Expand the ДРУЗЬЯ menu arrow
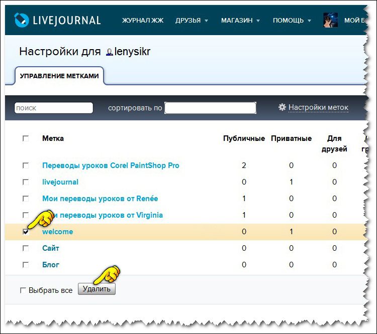Image resolution: width=377 pixels, height=334 pixels. (206, 21)
